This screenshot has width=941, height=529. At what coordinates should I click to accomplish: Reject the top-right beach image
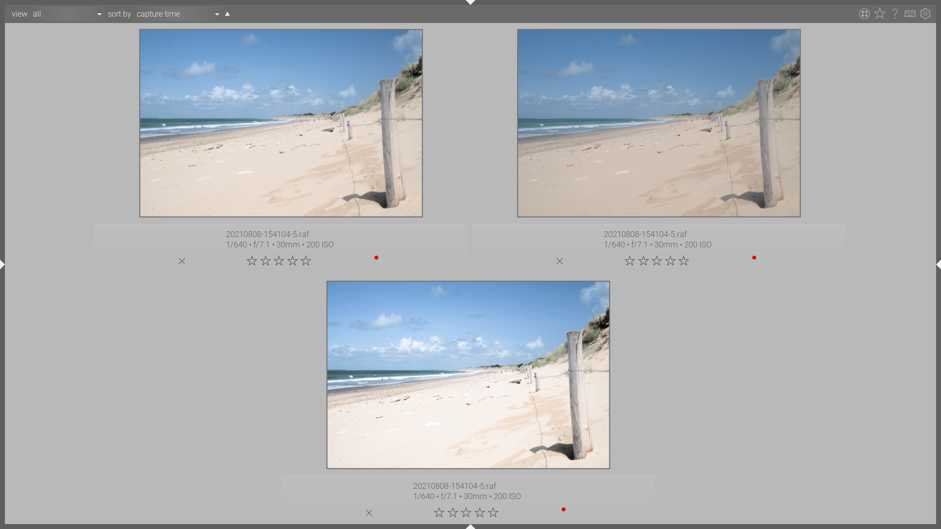click(x=560, y=261)
